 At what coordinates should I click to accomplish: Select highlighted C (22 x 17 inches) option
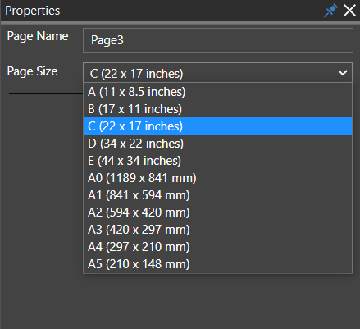coord(217,126)
